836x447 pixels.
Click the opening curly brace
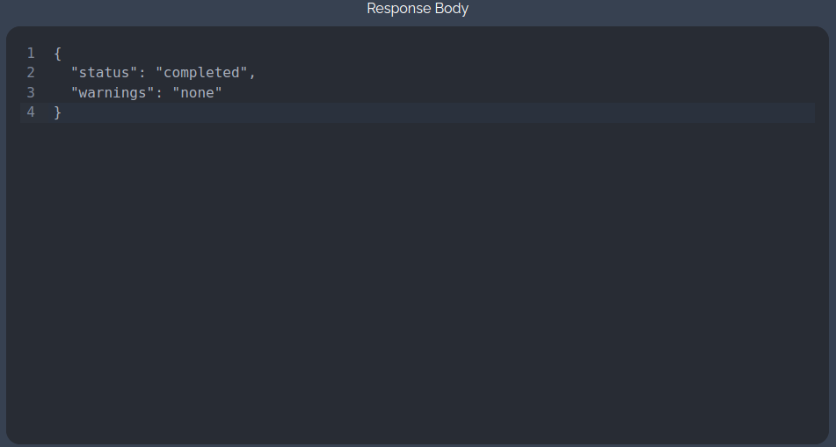(x=58, y=54)
